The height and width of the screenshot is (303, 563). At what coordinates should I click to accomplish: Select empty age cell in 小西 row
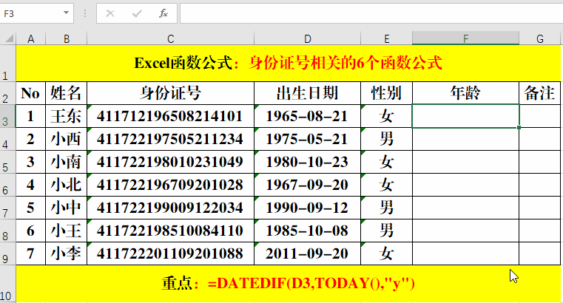(465, 139)
